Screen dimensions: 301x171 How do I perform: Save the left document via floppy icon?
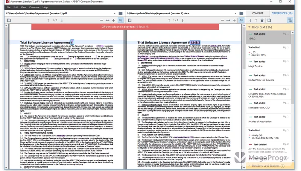click(x=9, y=20)
